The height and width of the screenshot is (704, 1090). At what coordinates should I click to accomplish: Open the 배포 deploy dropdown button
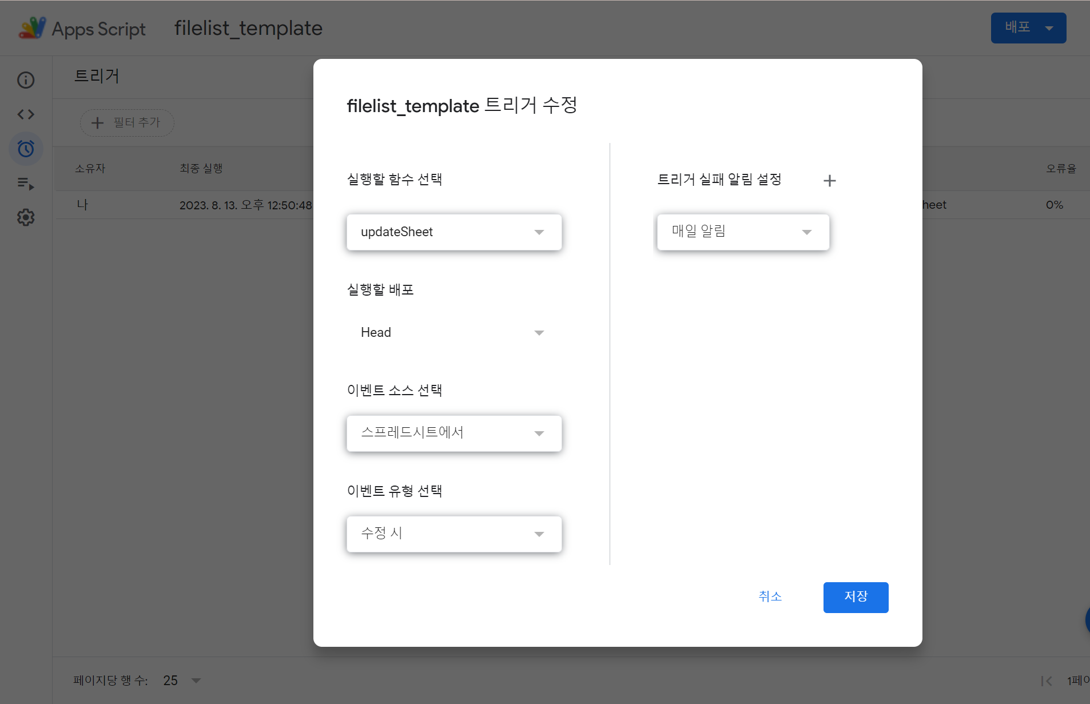[x=1028, y=28]
